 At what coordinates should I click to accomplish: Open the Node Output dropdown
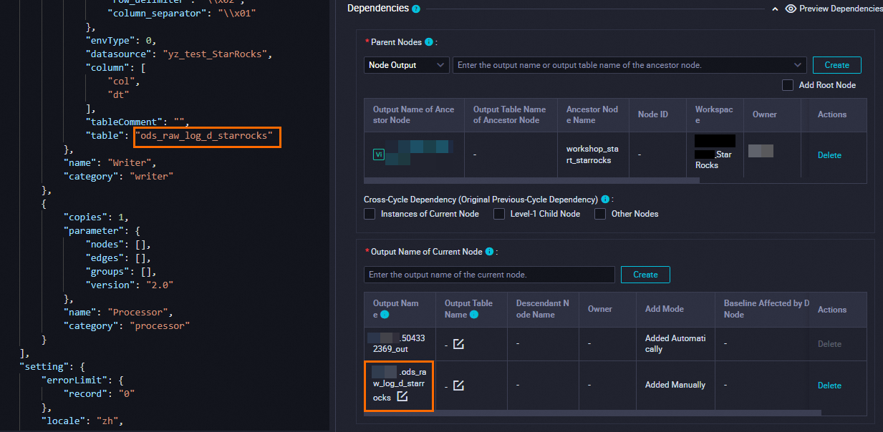(x=407, y=65)
